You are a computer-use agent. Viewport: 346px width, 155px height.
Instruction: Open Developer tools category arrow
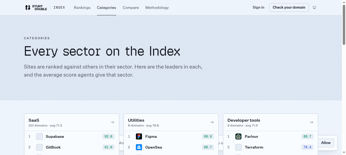(311, 122)
